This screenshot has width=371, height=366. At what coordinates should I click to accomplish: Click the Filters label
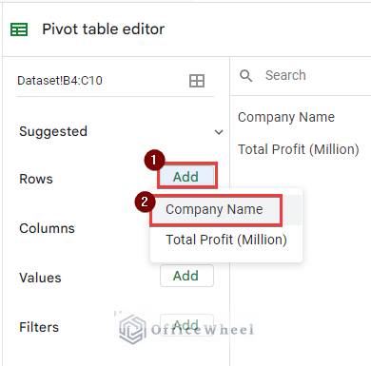click(x=39, y=327)
